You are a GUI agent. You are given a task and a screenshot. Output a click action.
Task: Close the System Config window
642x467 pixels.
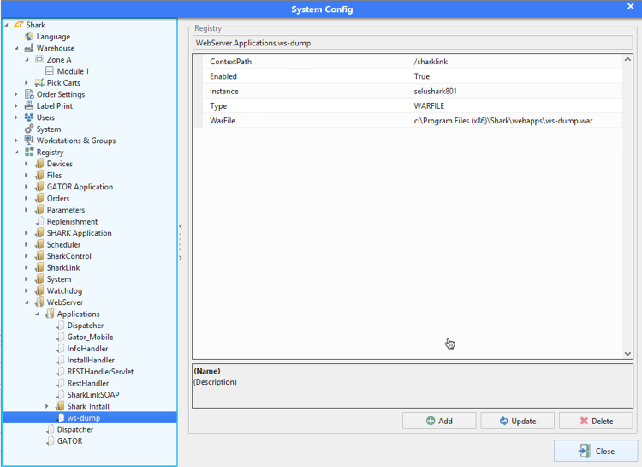631,7
